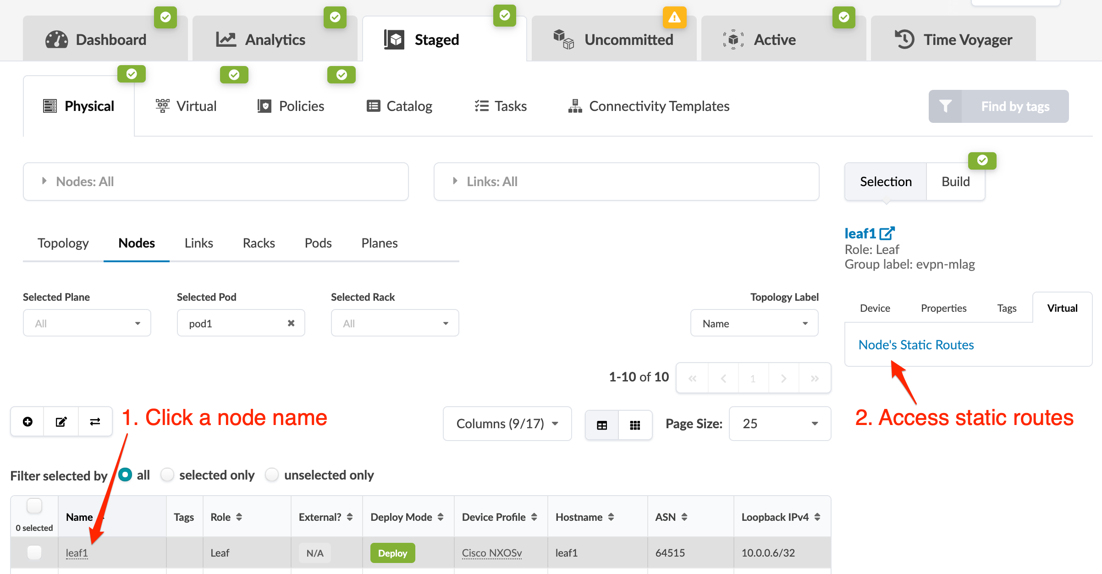Viewport: 1102px width, 574px height.
Task: Click the filter funnel icon
Action: [x=945, y=106]
